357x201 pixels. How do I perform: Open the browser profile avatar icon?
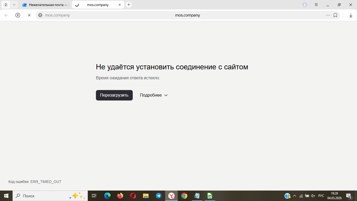click(x=305, y=5)
